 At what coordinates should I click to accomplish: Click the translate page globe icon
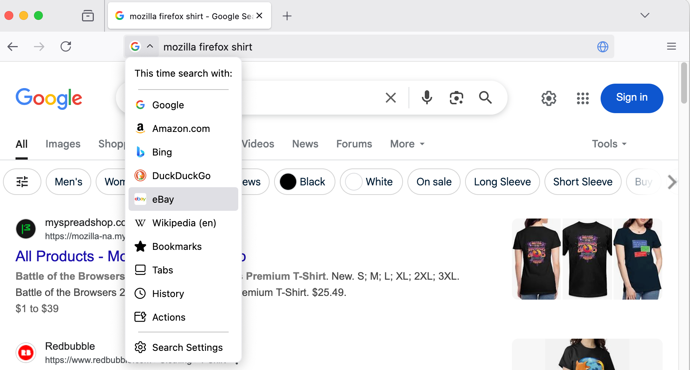click(x=602, y=47)
